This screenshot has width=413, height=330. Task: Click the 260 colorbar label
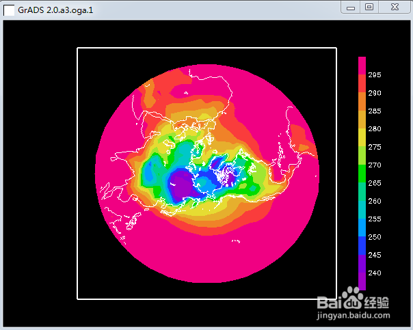375,201
